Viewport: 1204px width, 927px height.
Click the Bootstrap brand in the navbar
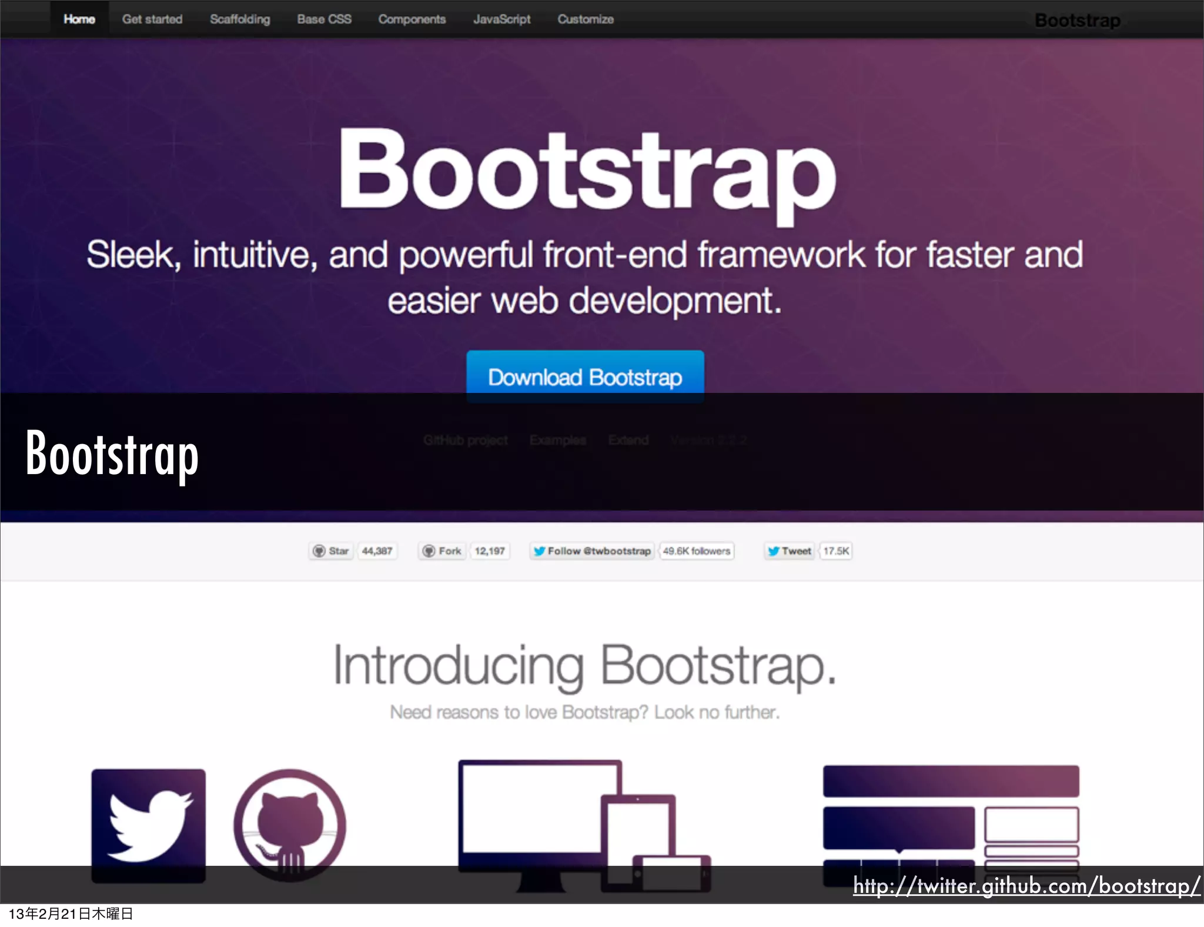[1078, 21]
